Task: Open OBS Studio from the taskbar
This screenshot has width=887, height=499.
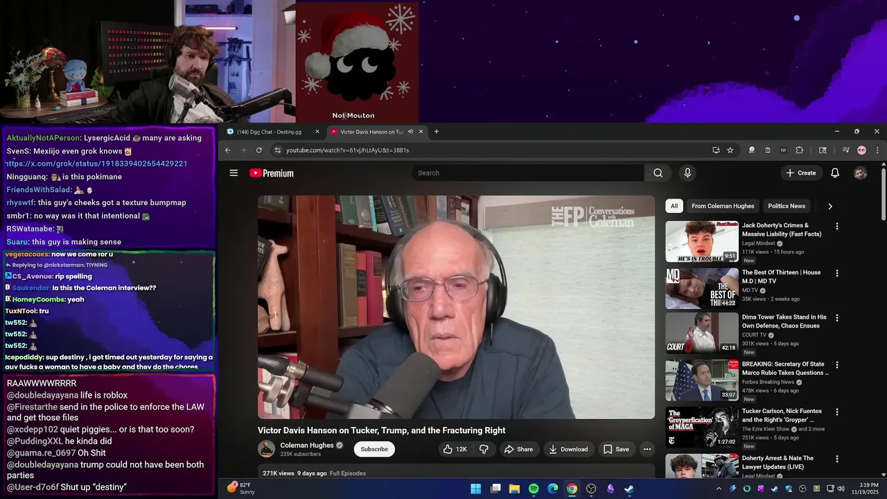Action: [x=591, y=489]
